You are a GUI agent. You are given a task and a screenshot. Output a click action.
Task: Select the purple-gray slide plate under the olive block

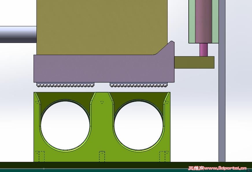coord(104,69)
